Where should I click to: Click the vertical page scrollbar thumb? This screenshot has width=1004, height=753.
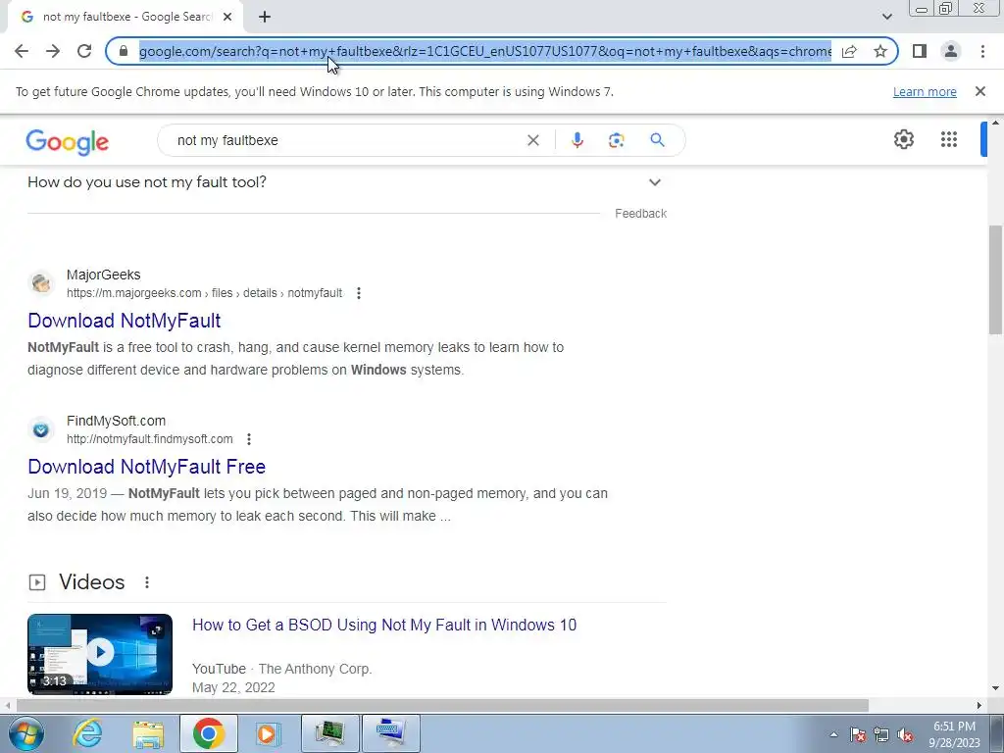995,279
